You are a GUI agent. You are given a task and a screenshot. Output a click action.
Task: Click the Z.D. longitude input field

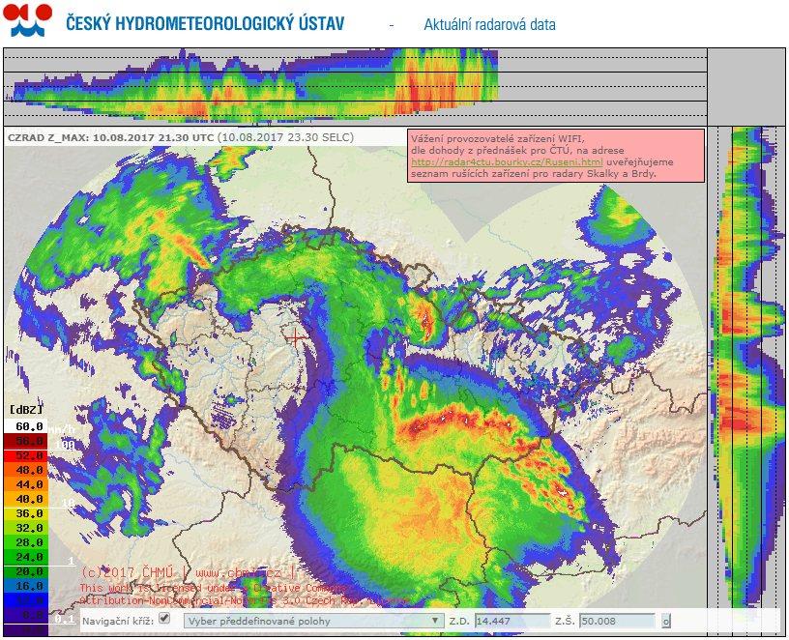[x=512, y=621]
